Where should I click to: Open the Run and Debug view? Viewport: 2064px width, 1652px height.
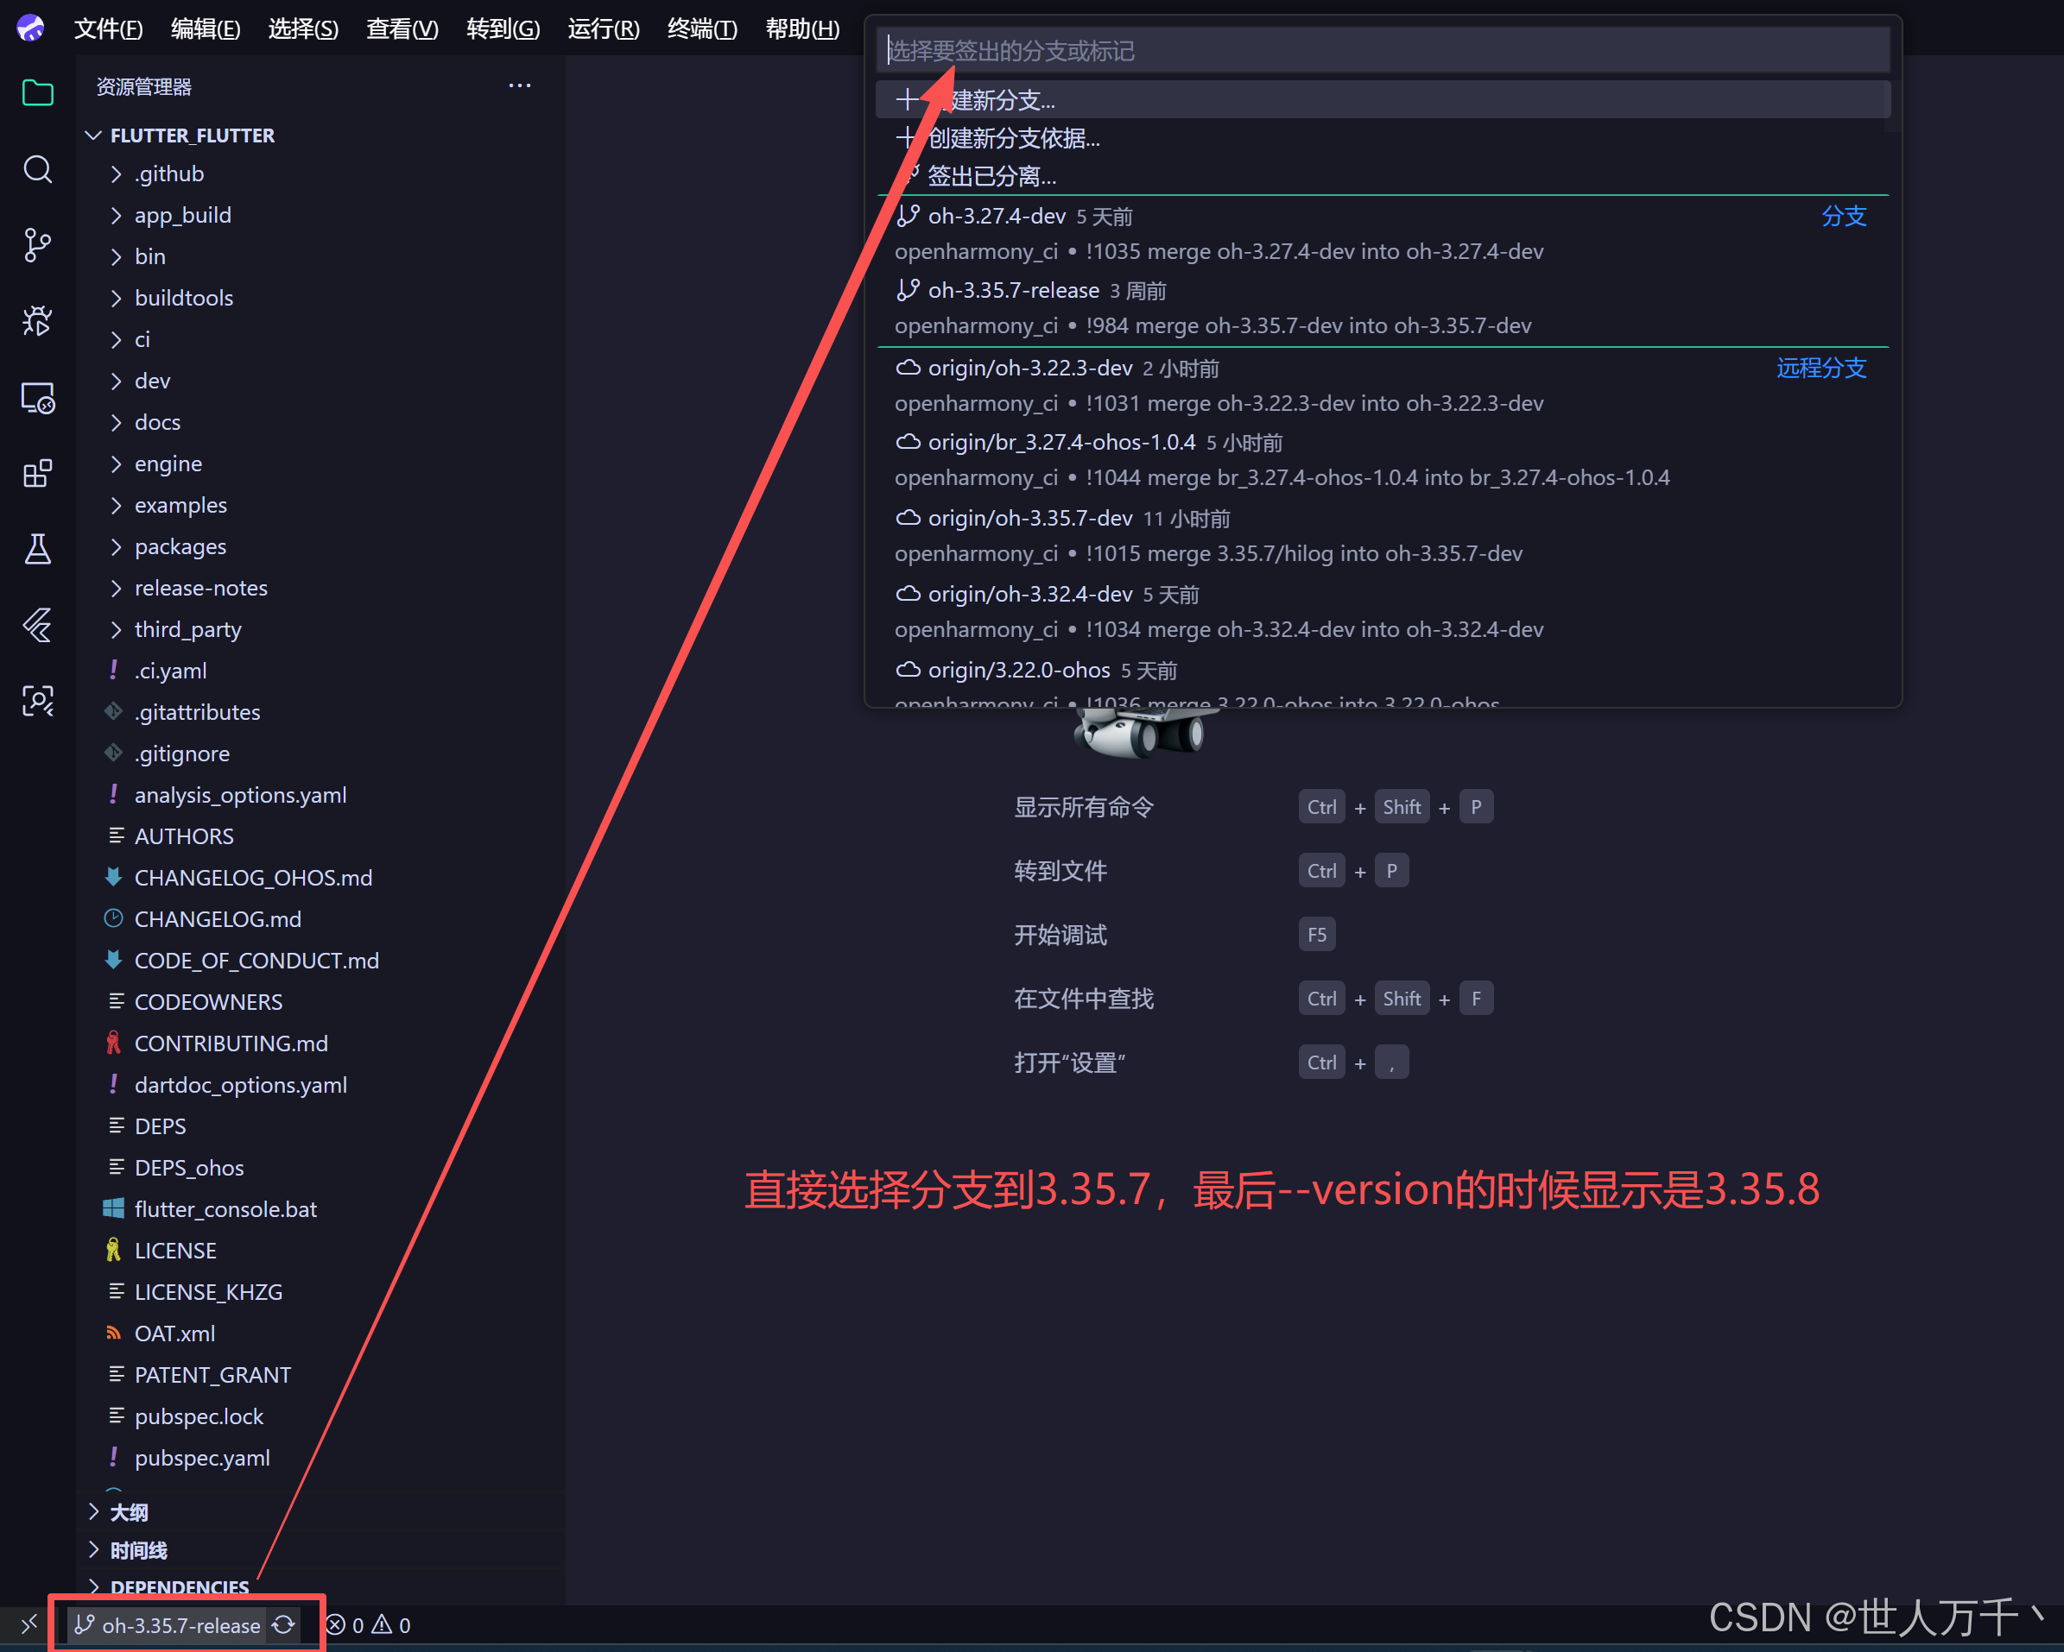pyautogui.click(x=36, y=321)
